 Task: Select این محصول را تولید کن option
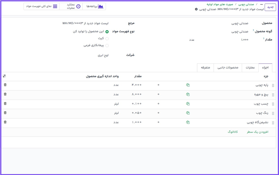107,32
